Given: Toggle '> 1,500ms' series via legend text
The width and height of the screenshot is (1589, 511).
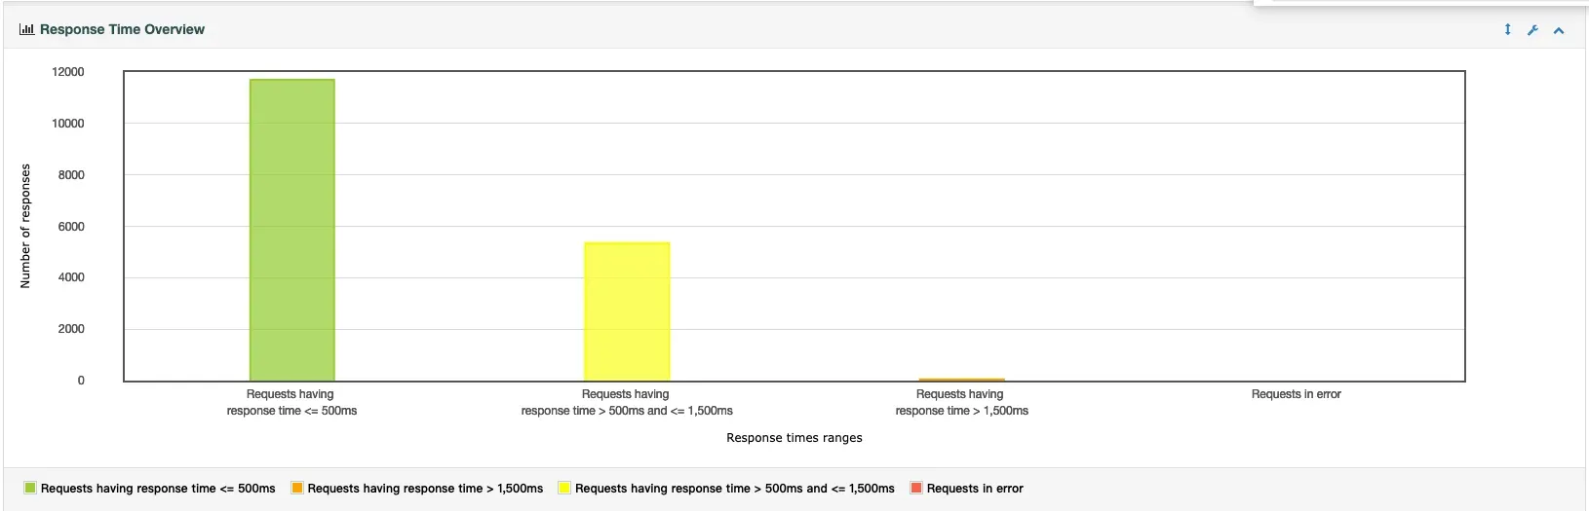Looking at the screenshot, I should click(425, 489).
